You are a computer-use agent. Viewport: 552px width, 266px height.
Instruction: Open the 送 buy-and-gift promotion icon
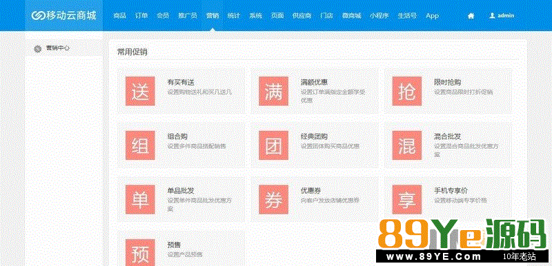[140, 91]
